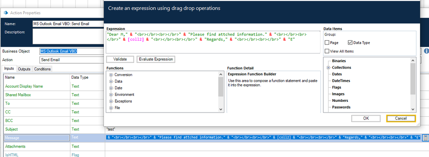Click the Description field in Action Properties
The width and height of the screenshot is (429, 157).
[x=68, y=36]
